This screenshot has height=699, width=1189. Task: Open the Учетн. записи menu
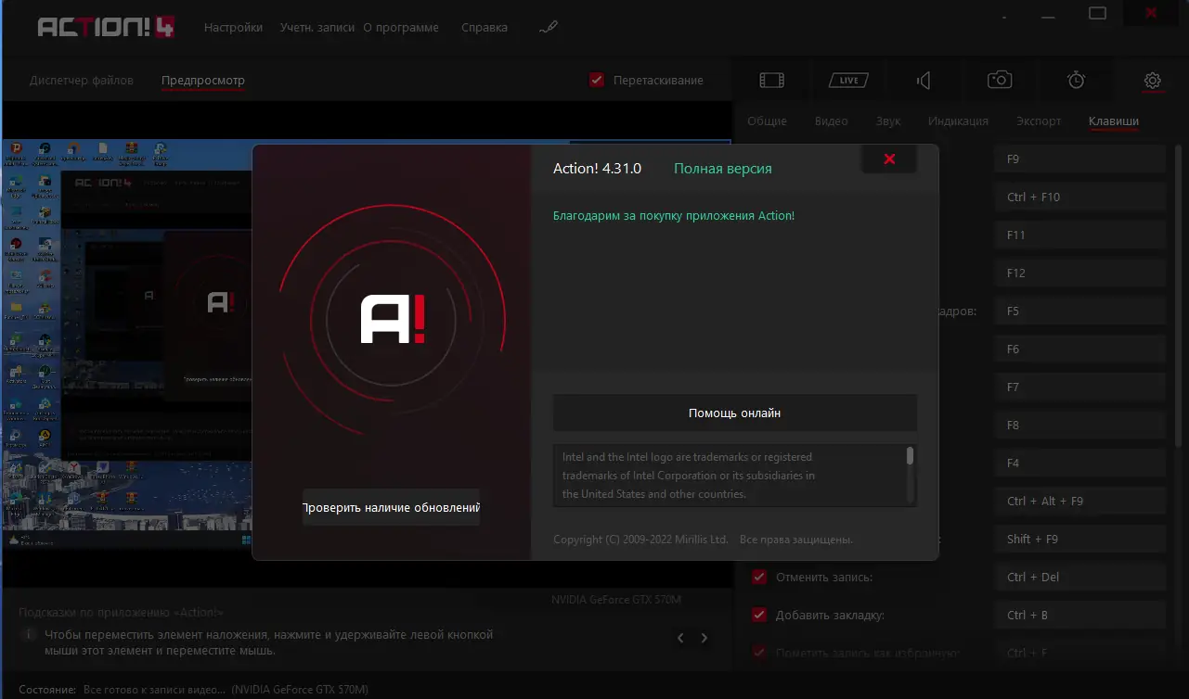[x=317, y=28]
